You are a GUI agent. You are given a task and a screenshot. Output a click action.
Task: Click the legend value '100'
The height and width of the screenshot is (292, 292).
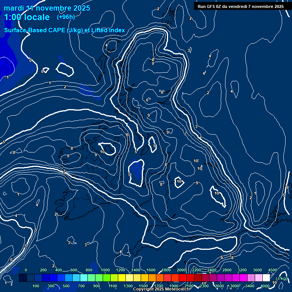pos(36,286)
